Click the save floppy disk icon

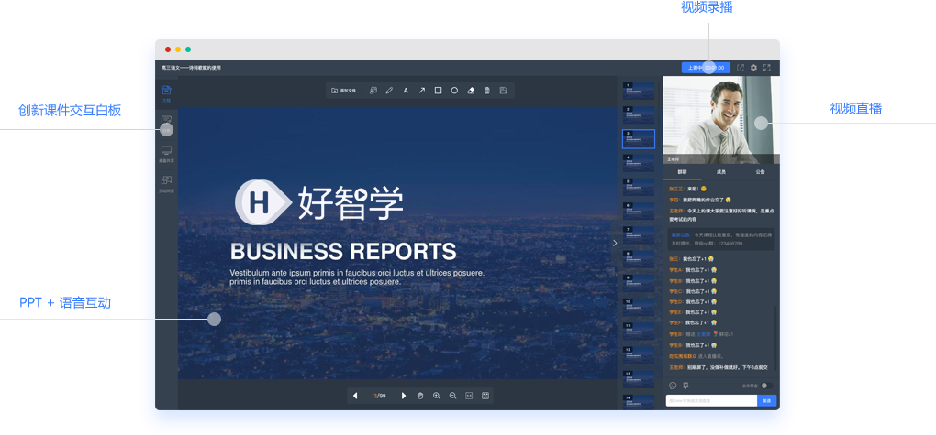(503, 91)
